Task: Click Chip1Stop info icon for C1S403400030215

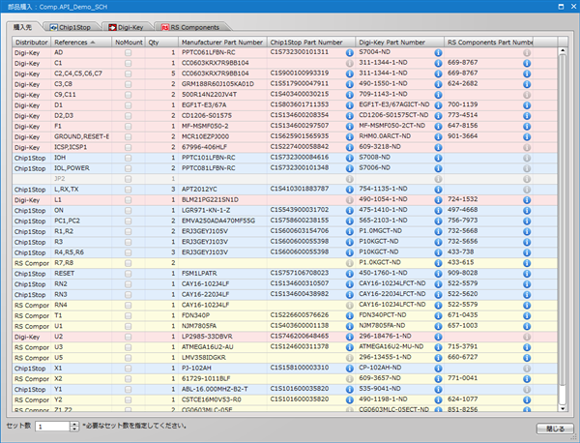Action: click(x=350, y=95)
